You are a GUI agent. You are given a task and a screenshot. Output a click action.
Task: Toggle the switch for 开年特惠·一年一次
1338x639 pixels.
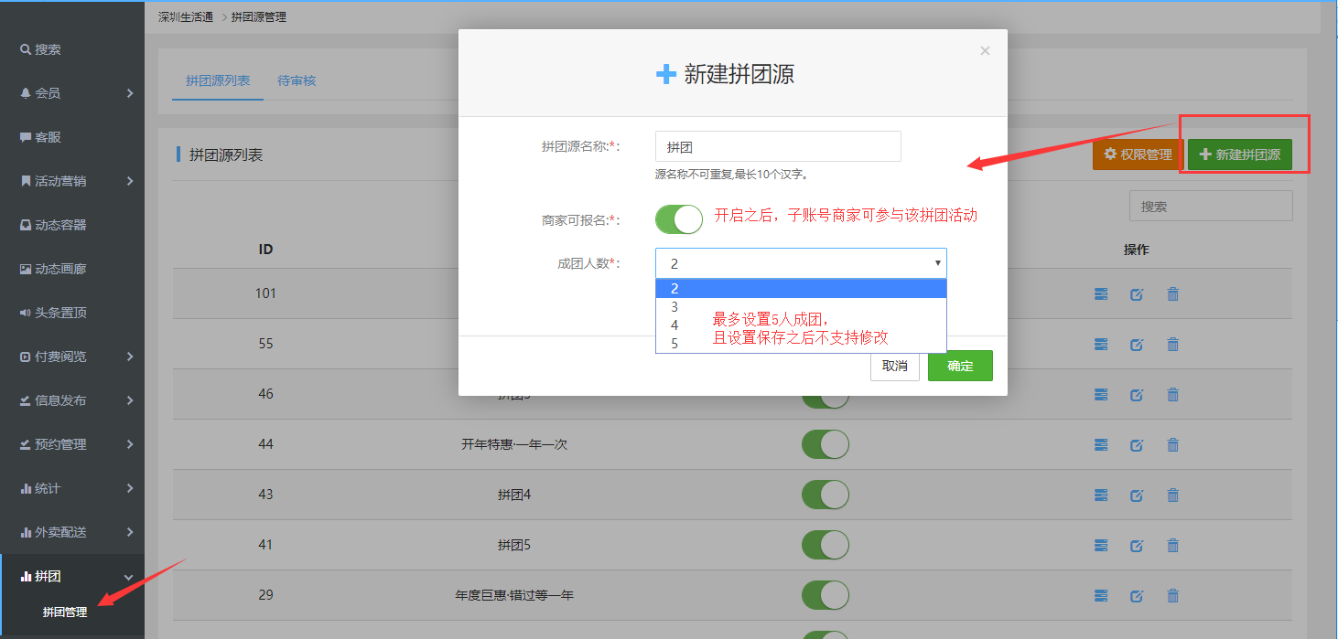tap(825, 445)
